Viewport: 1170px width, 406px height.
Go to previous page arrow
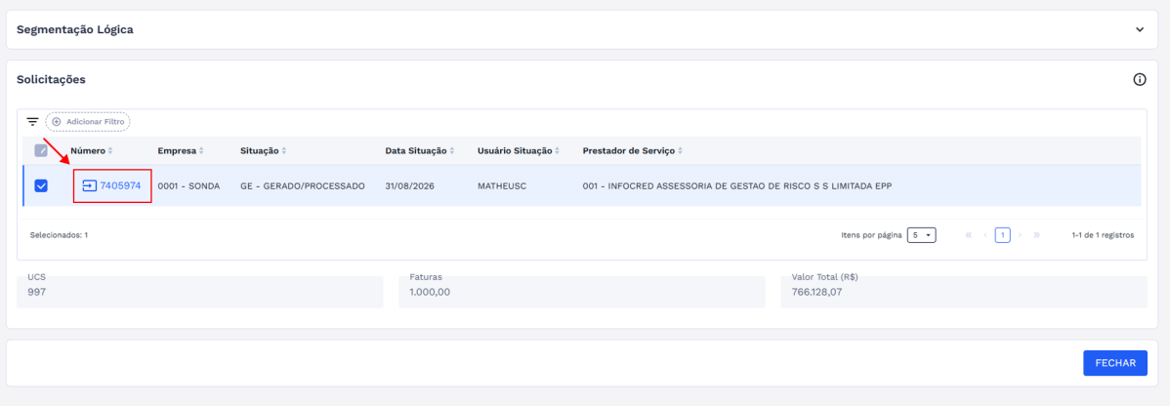click(x=985, y=235)
